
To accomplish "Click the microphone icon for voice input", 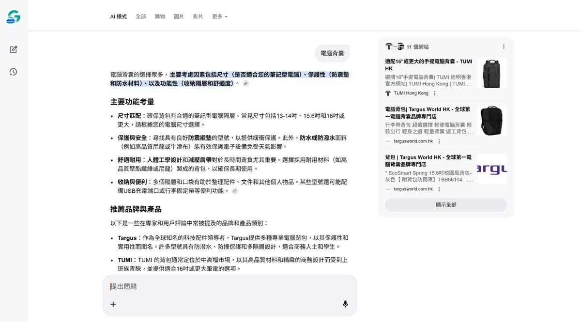I will click(345, 304).
